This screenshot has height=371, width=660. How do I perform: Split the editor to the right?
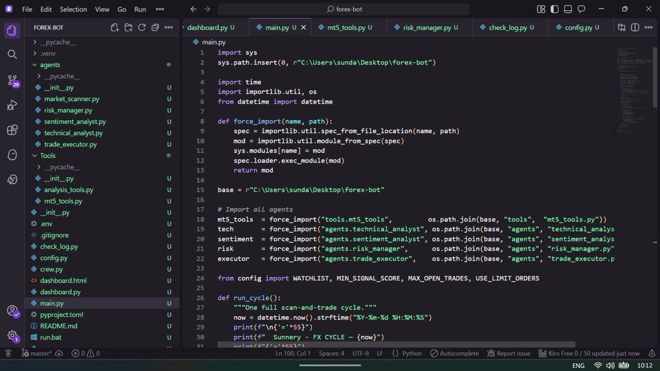(x=635, y=28)
